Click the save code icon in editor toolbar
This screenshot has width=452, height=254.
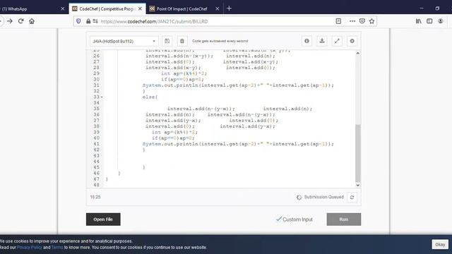click(167, 41)
